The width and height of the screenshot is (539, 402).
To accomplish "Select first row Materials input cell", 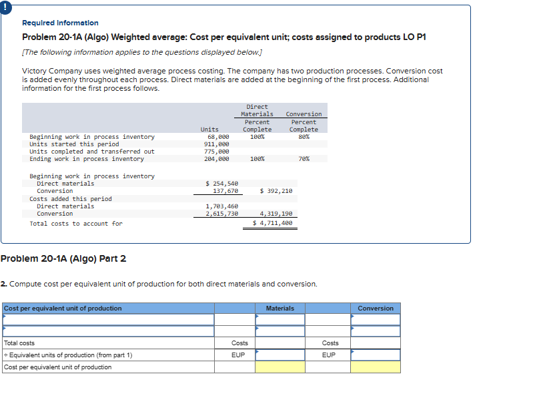I will coord(280,320).
